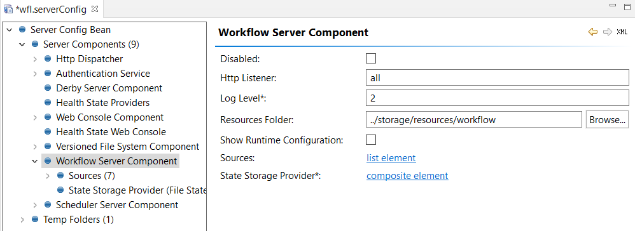The height and width of the screenshot is (231, 635).
Task: Select Sources (7) tree row
Action: tap(92, 176)
